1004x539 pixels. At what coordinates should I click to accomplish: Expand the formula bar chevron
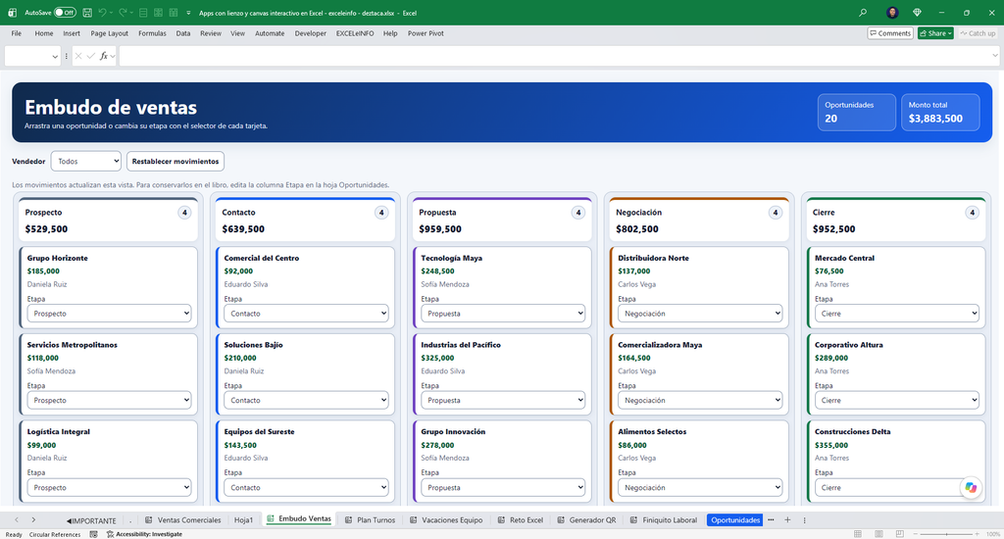(995, 55)
